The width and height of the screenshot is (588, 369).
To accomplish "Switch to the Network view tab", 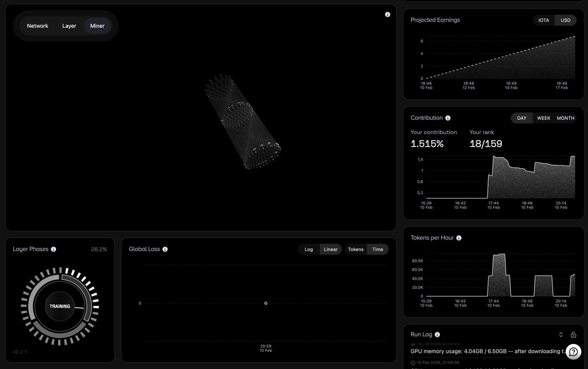I will coord(38,26).
